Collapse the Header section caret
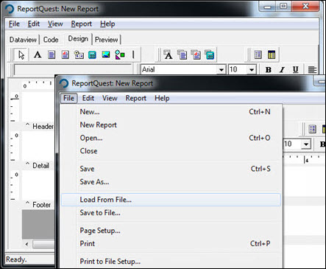 27,125
